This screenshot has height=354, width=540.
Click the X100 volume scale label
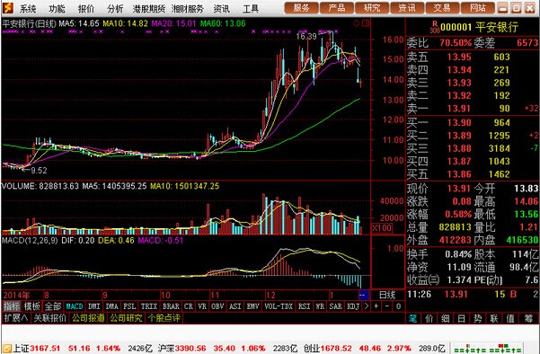(382, 228)
